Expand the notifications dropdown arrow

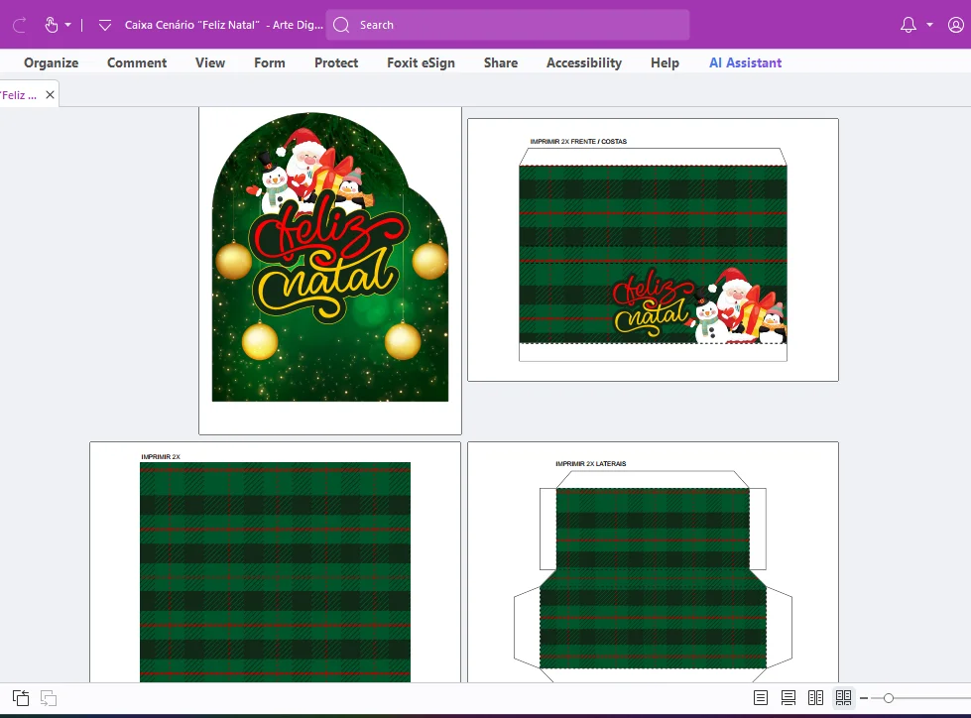point(929,25)
